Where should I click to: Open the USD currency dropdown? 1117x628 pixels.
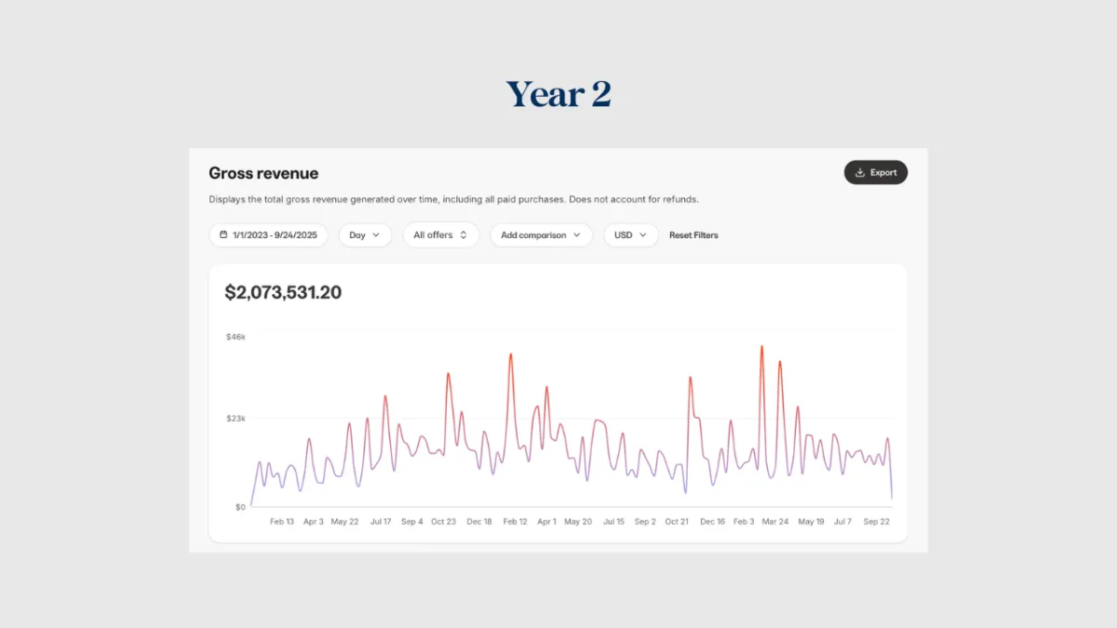click(x=631, y=235)
